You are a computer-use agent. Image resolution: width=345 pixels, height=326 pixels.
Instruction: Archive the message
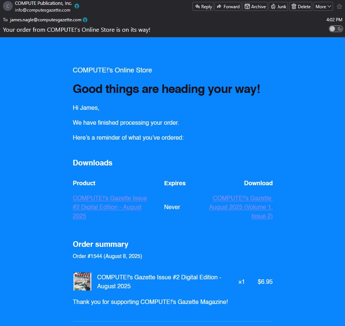click(255, 7)
